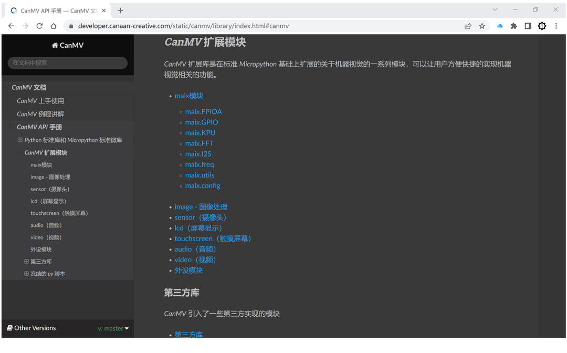The height and width of the screenshot is (353, 567).
Task: Open tab search chevron
Action: pos(495,10)
